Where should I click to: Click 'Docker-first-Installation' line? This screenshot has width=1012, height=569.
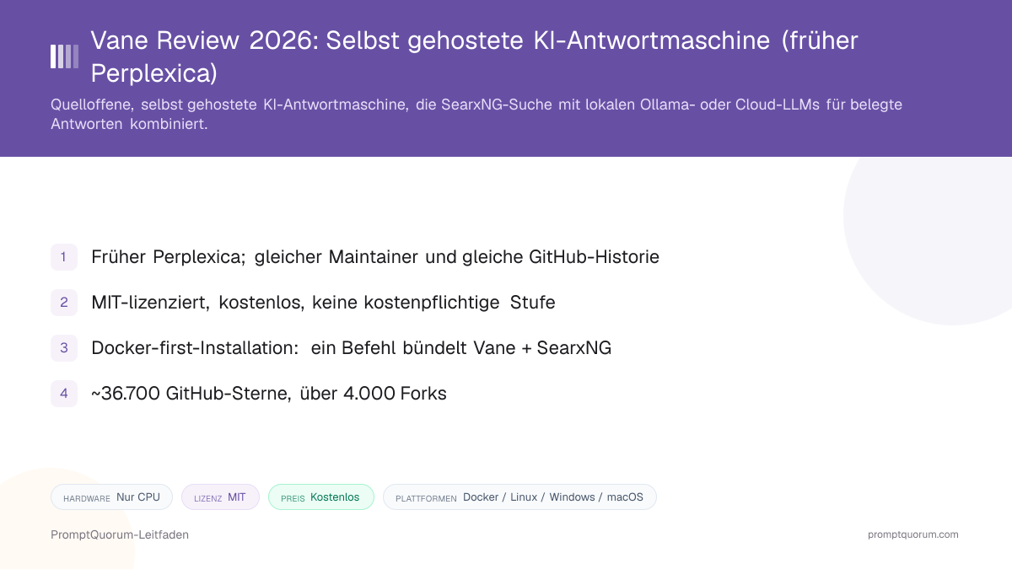(x=351, y=347)
